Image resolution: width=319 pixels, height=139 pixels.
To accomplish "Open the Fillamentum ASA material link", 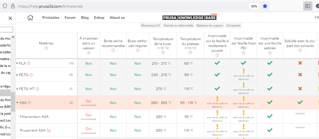I will click(34, 117).
